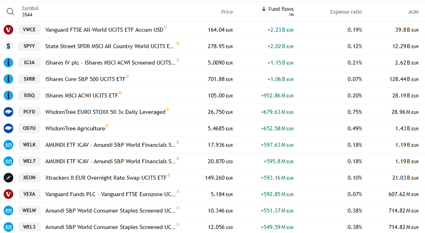
Task: Click the delayed data 'D' marker on OD7U
Action: tap(107, 126)
